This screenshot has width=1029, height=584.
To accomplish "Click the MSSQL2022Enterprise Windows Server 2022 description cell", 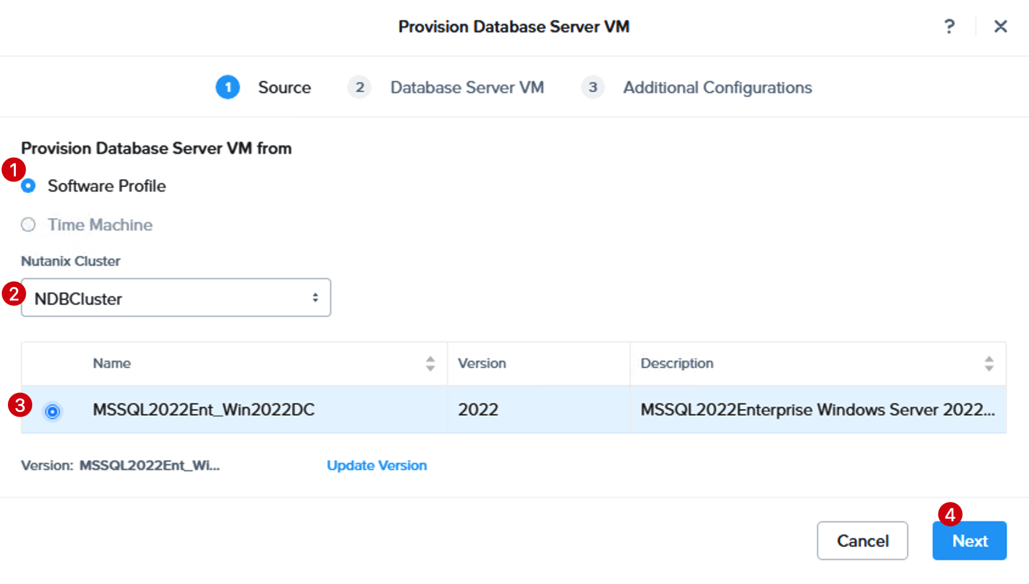I will tap(818, 409).
